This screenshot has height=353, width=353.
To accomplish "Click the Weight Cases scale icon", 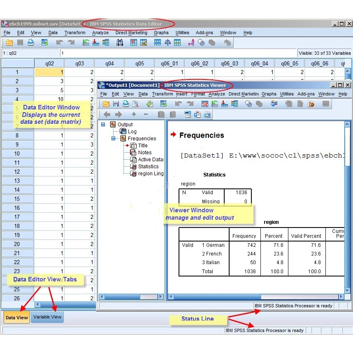I will [x=168, y=42].
